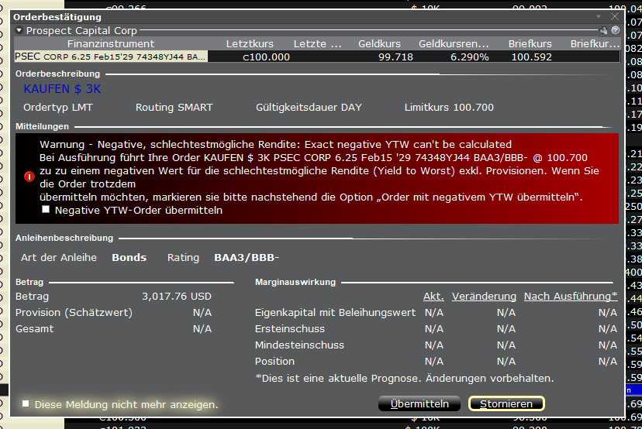Check Negative YTW-Order übermitteln
The width and height of the screenshot is (642, 429).
pos(46,209)
